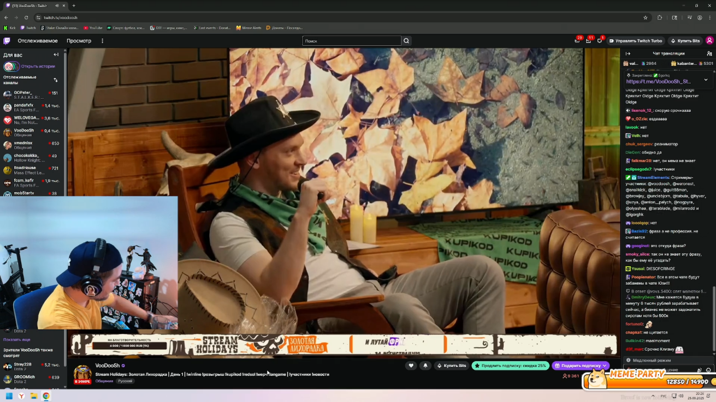Expand the pinned chat message chevron
716x402 pixels.
point(706,80)
